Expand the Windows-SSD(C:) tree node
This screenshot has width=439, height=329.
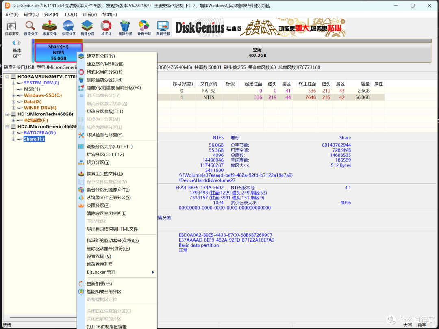pos(13,95)
